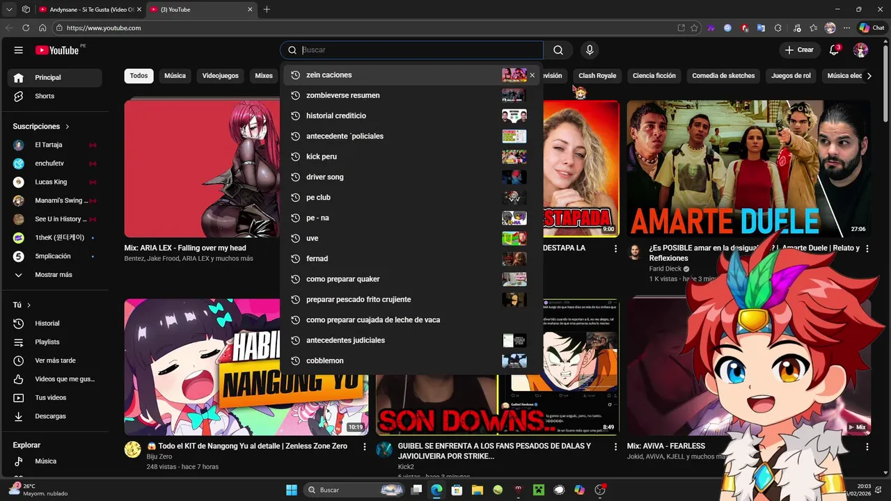The height and width of the screenshot is (501, 891).
Task: Start a voice search with the microphone
Action: point(590,50)
